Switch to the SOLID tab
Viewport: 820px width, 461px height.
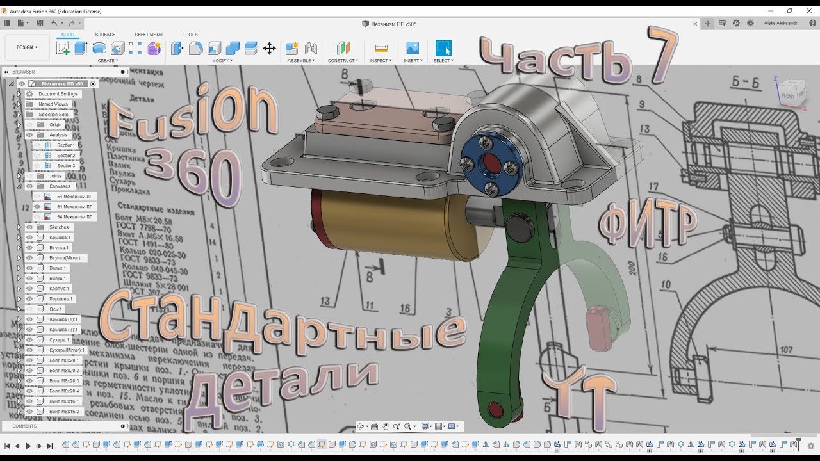(68, 35)
